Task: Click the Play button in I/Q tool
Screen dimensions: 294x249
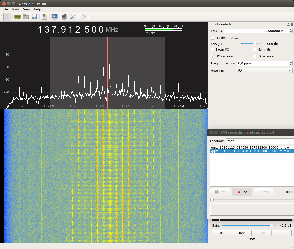Action: (264, 192)
